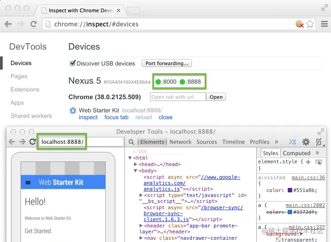The image size is (331, 242).
Task: Collapse the body element node
Action: click(x=135, y=171)
